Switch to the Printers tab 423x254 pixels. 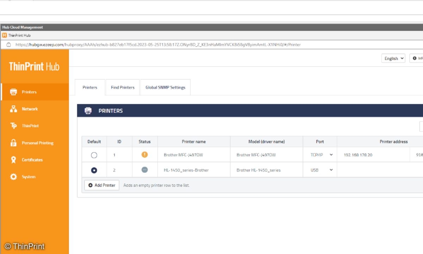(90, 87)
